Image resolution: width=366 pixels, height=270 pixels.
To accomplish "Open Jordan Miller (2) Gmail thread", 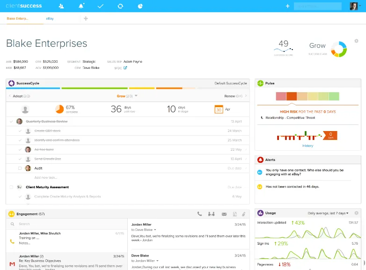I will 67,261.
